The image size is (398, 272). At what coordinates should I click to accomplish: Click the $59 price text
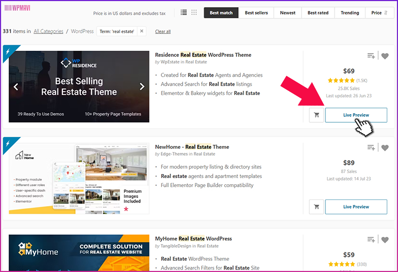349,255
